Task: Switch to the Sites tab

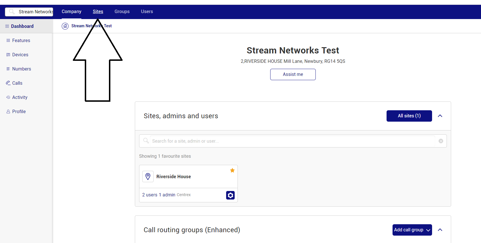Action: 98,12
